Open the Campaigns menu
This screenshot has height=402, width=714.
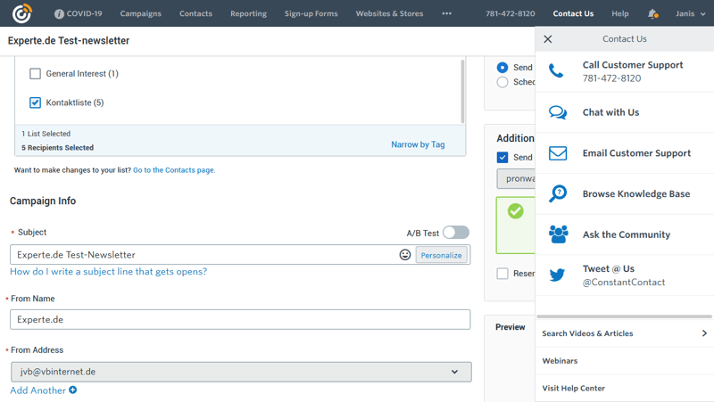[140, 13]
